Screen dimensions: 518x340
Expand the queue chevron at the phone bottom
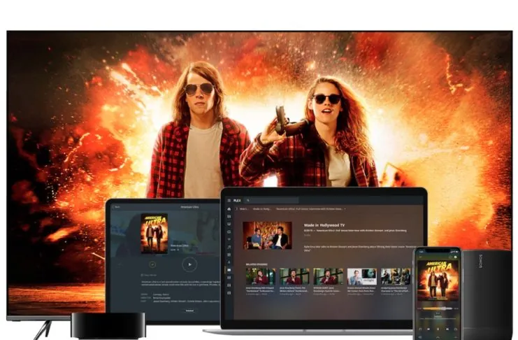click(438, 337)
